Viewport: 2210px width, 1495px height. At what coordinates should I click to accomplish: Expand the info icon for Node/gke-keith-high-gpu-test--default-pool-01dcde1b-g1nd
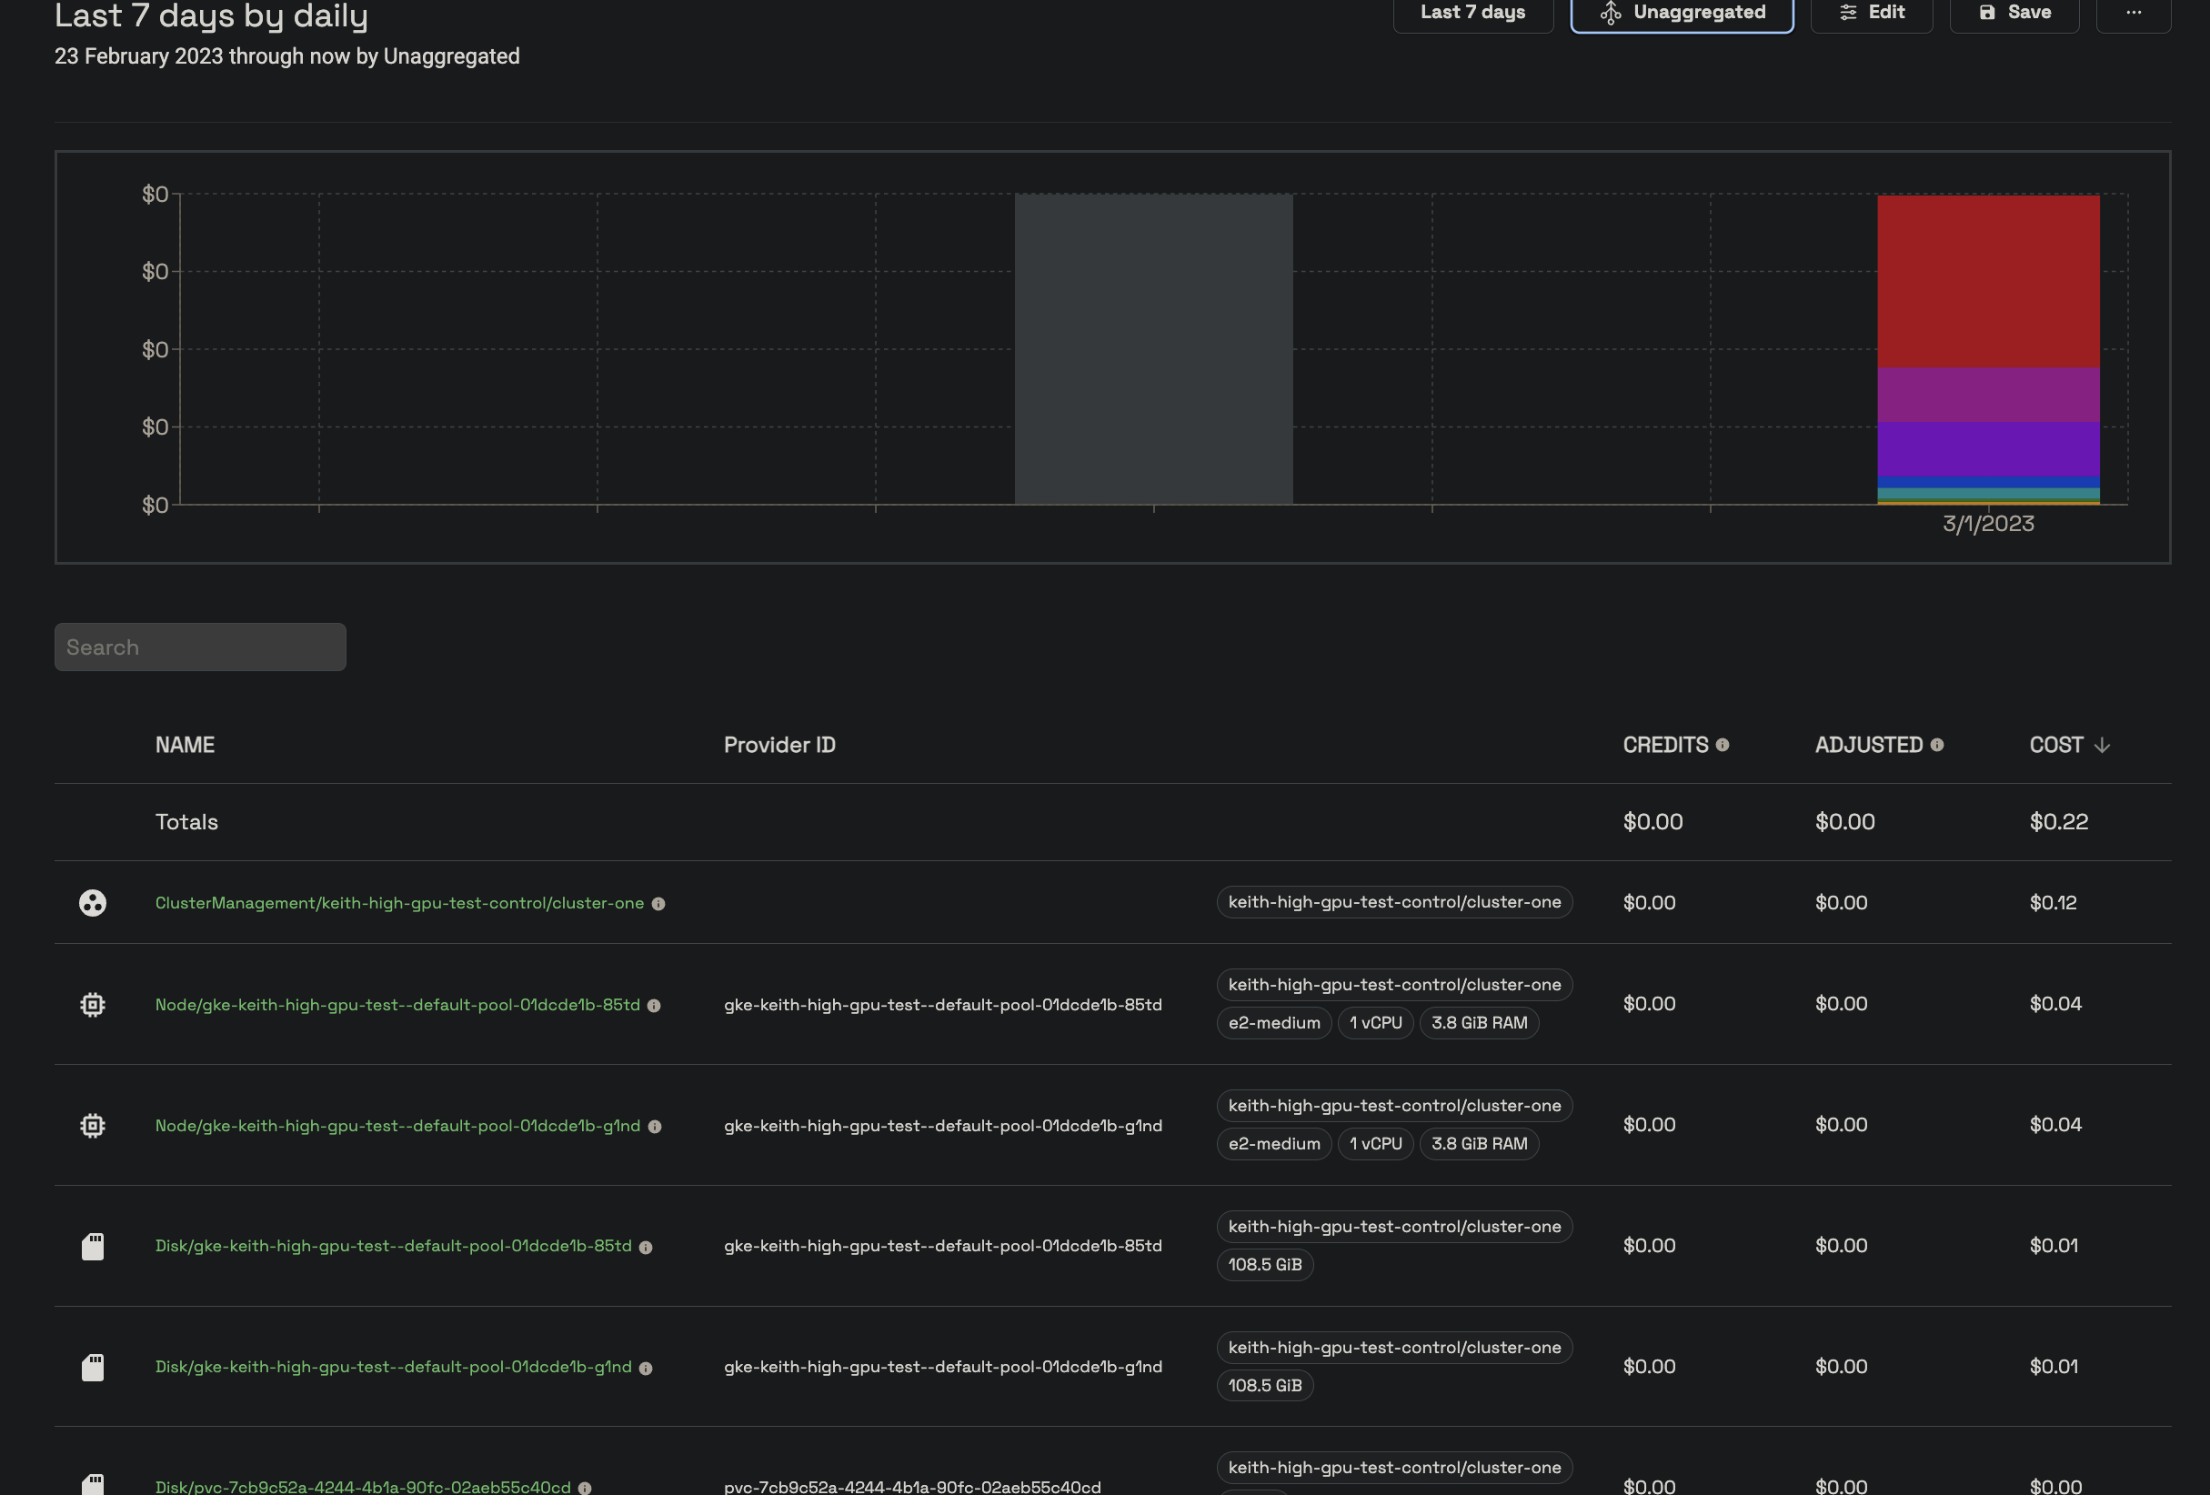point(655,1128)
